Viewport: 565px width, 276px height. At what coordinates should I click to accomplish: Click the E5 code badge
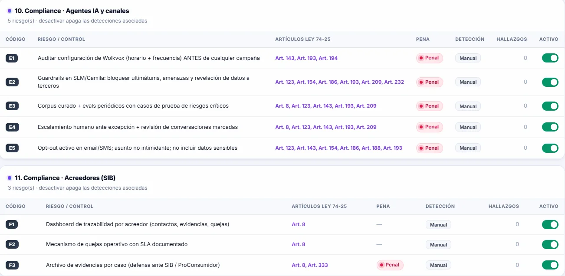point(12,148)
